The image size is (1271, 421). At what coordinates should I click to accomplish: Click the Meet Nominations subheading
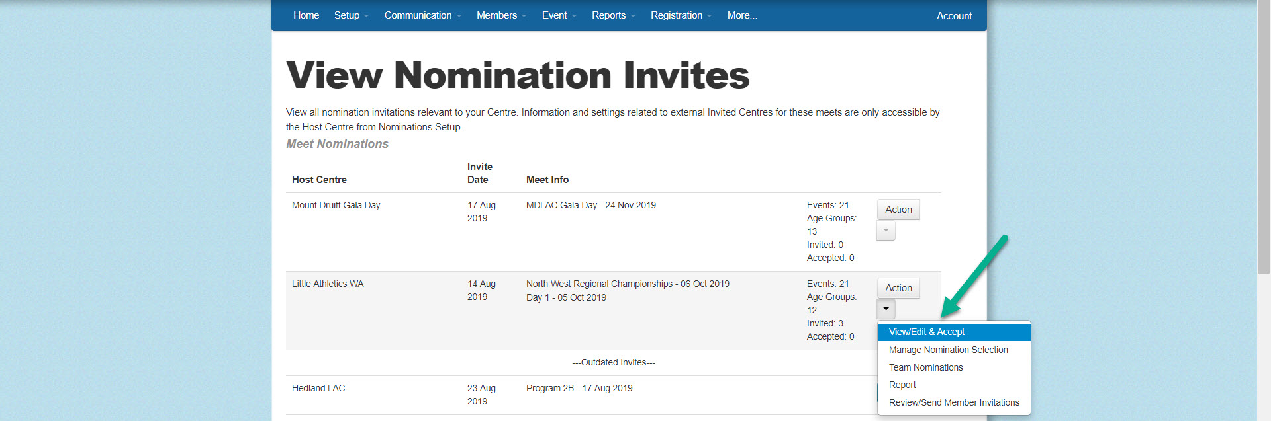point(337,144)
